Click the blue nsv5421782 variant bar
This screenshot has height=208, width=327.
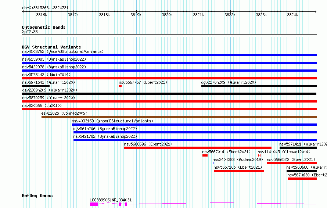tap(195, 140)
